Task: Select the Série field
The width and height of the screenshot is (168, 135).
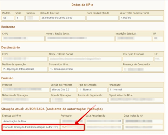Action: coord(20,18)
